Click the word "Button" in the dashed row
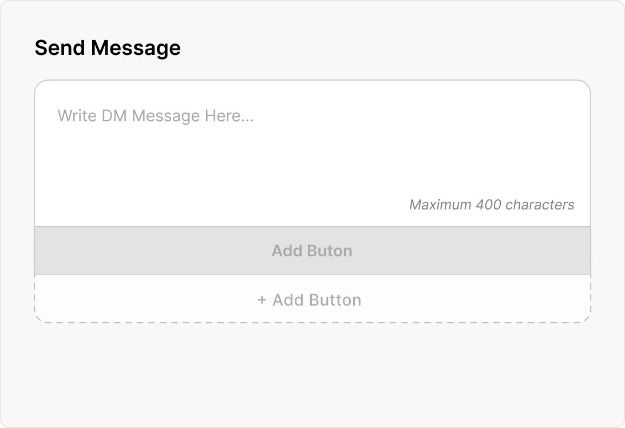 pyautogui.click(x=335, y=300)
